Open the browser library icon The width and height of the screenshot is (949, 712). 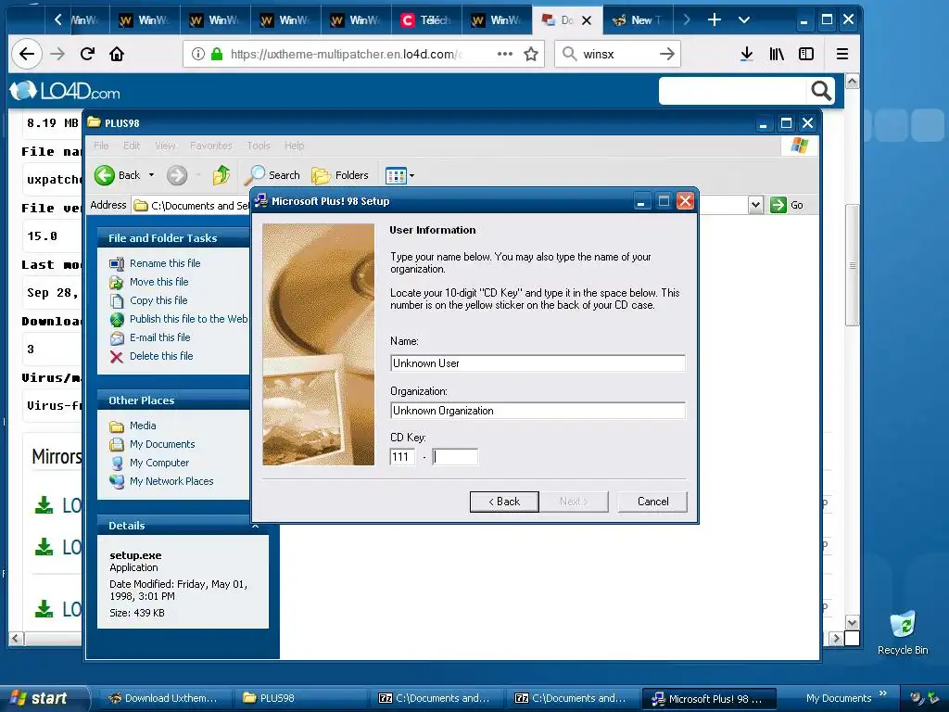[x=777, y=54]
